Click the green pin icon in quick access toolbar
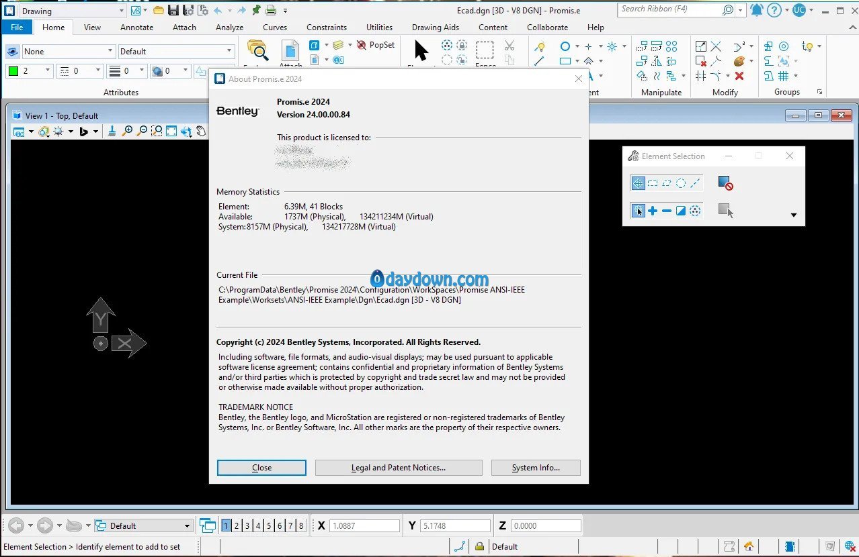The image size is (859, 557). pyautogui.click(x=256, y=10)
